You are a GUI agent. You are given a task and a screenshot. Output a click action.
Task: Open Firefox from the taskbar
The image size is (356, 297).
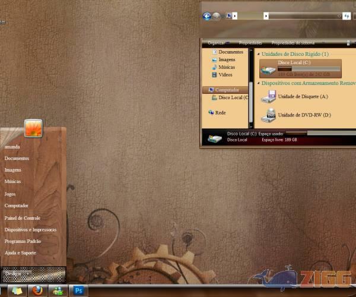pyautogui.click(x=38, y=290)
